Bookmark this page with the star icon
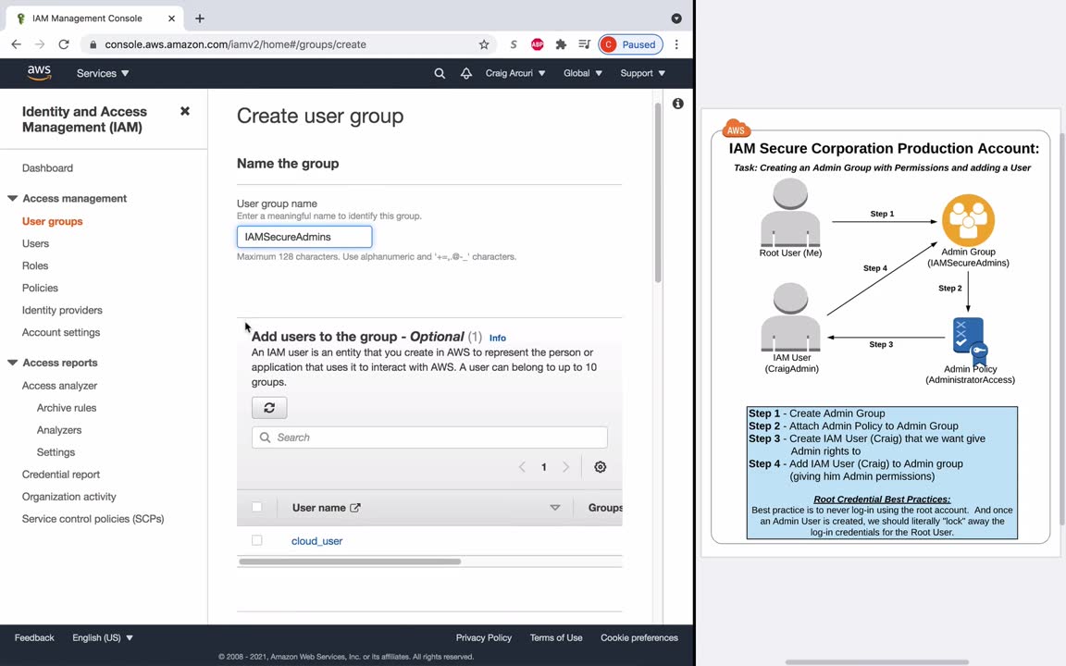 (483, 44)
